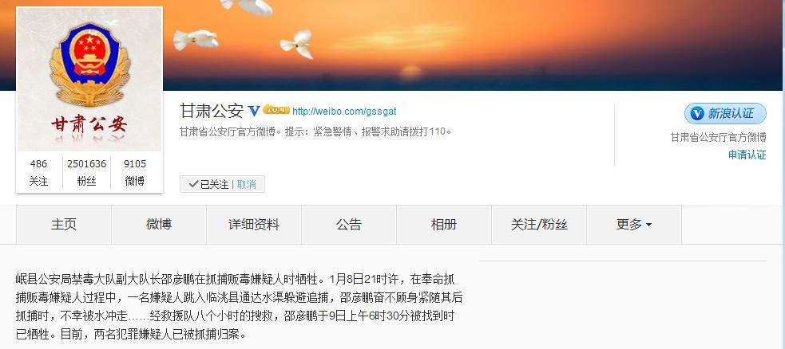
Task: View the 关注/粉丝 tab
Action: coord(539,225)
